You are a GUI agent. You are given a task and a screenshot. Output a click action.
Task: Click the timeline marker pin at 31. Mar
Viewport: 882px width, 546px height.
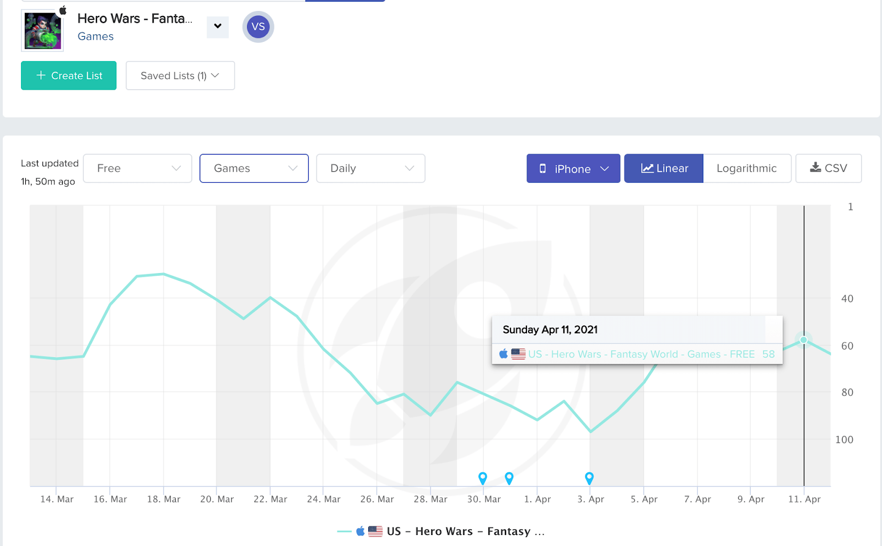pyautogui.click(x=509, y=478)
